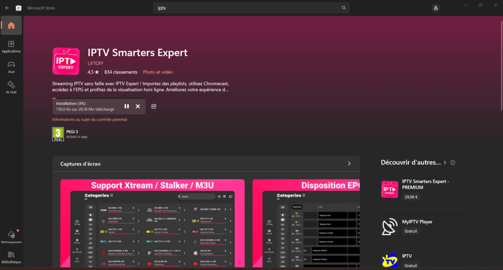Open the Support Xtream / Stalker / M3U screenshot
Screen dimensions: 503x270
click(152, 223)
